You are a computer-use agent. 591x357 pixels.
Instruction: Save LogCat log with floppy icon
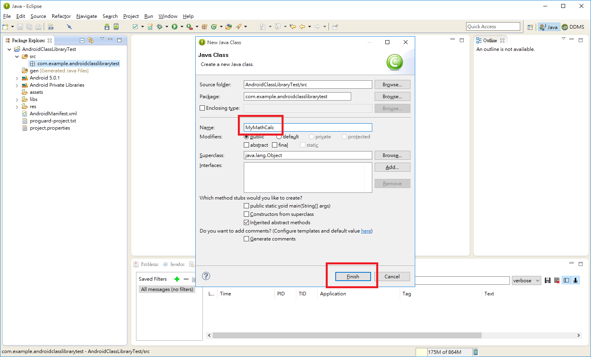click(x=548, y=280)
